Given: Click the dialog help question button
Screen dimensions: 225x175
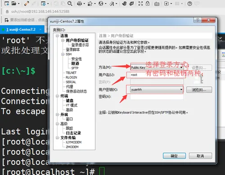Looking at the screenshot, I should coord(198,20).
